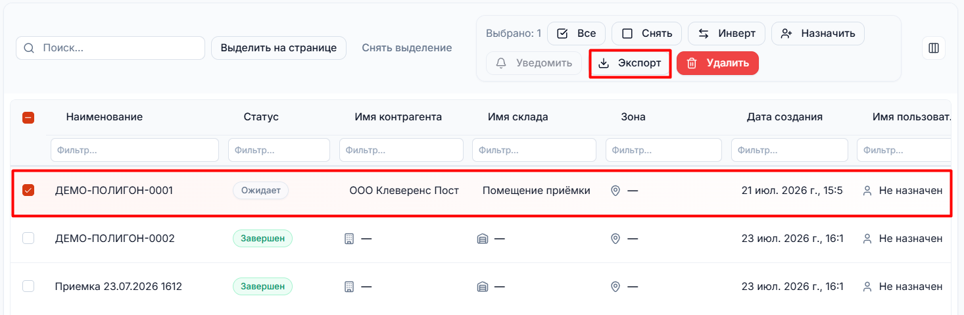
Task: Click the Экспорт button
Action: coord(630,64)
